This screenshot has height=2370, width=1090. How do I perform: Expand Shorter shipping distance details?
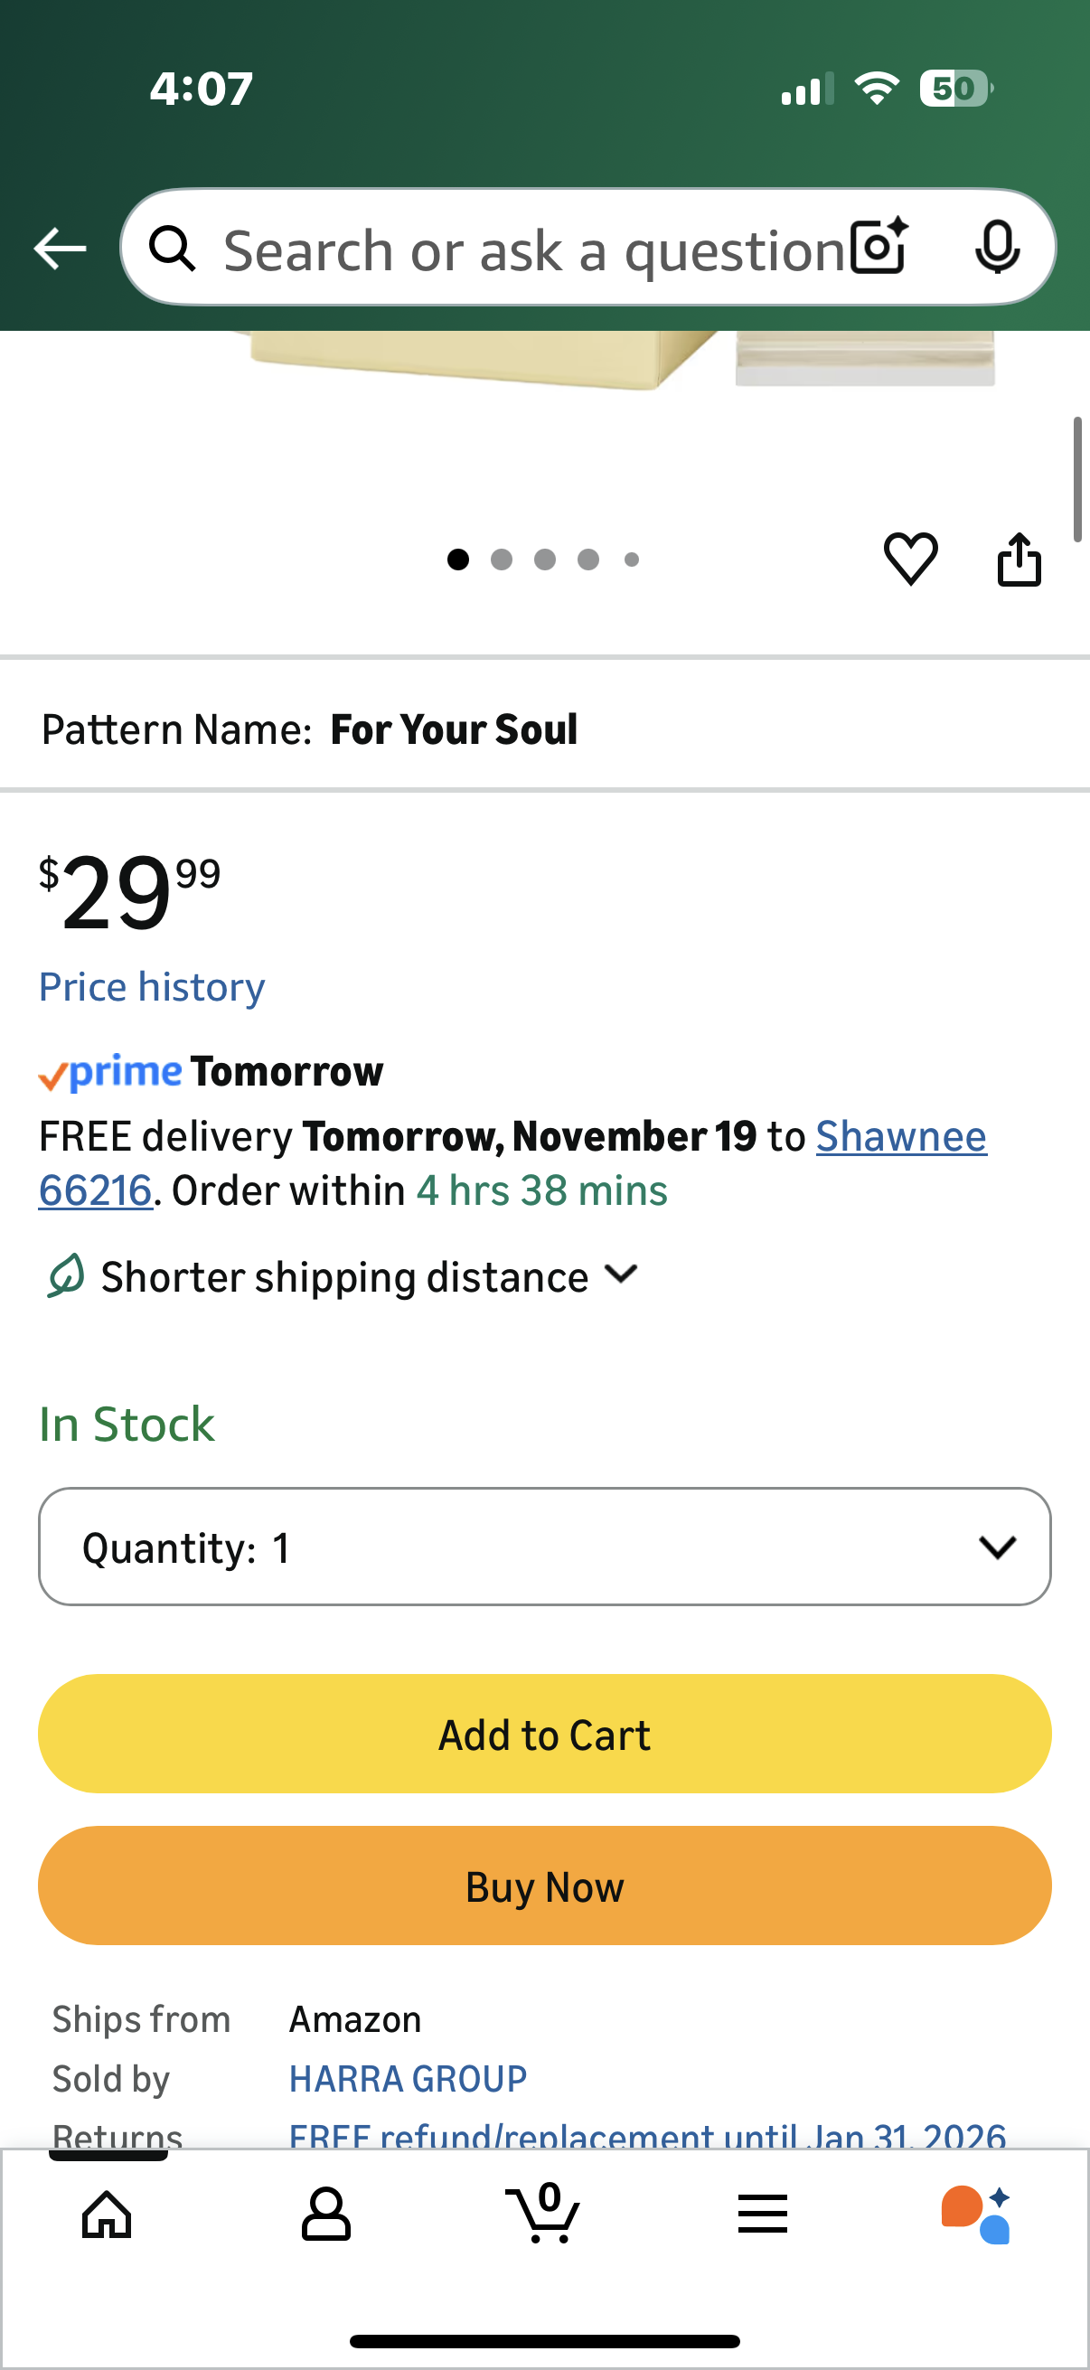(x=368, y=1276)
